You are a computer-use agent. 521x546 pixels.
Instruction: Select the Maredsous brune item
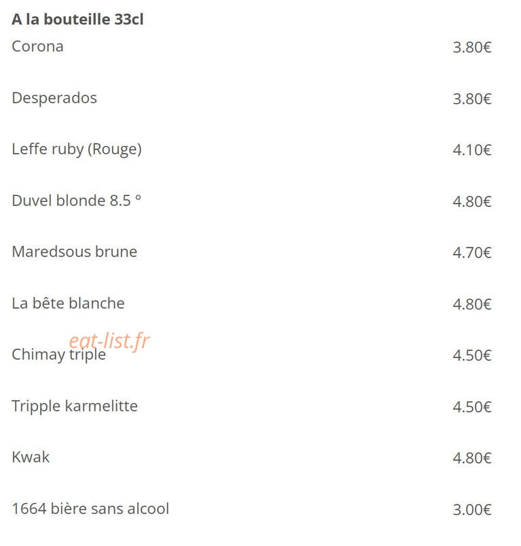coord(75,252)
